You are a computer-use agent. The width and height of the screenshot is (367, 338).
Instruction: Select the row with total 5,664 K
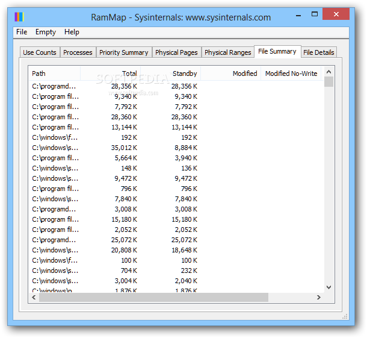(176, 158)
